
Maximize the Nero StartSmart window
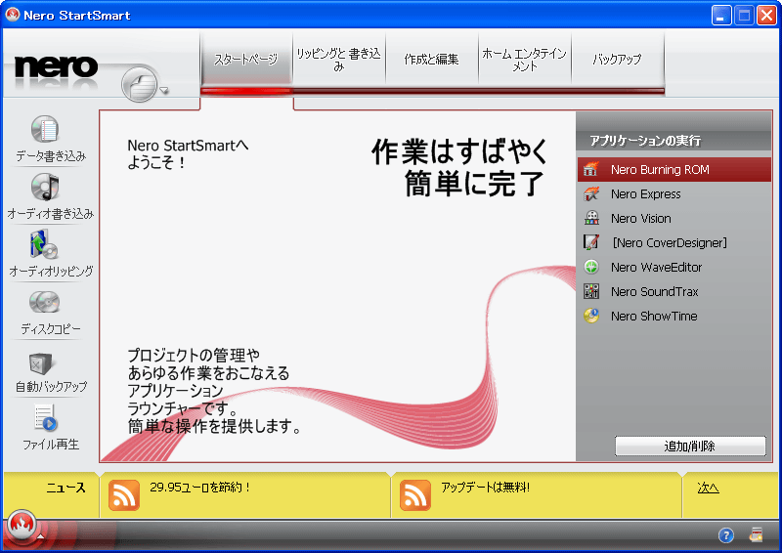(744, 16)
